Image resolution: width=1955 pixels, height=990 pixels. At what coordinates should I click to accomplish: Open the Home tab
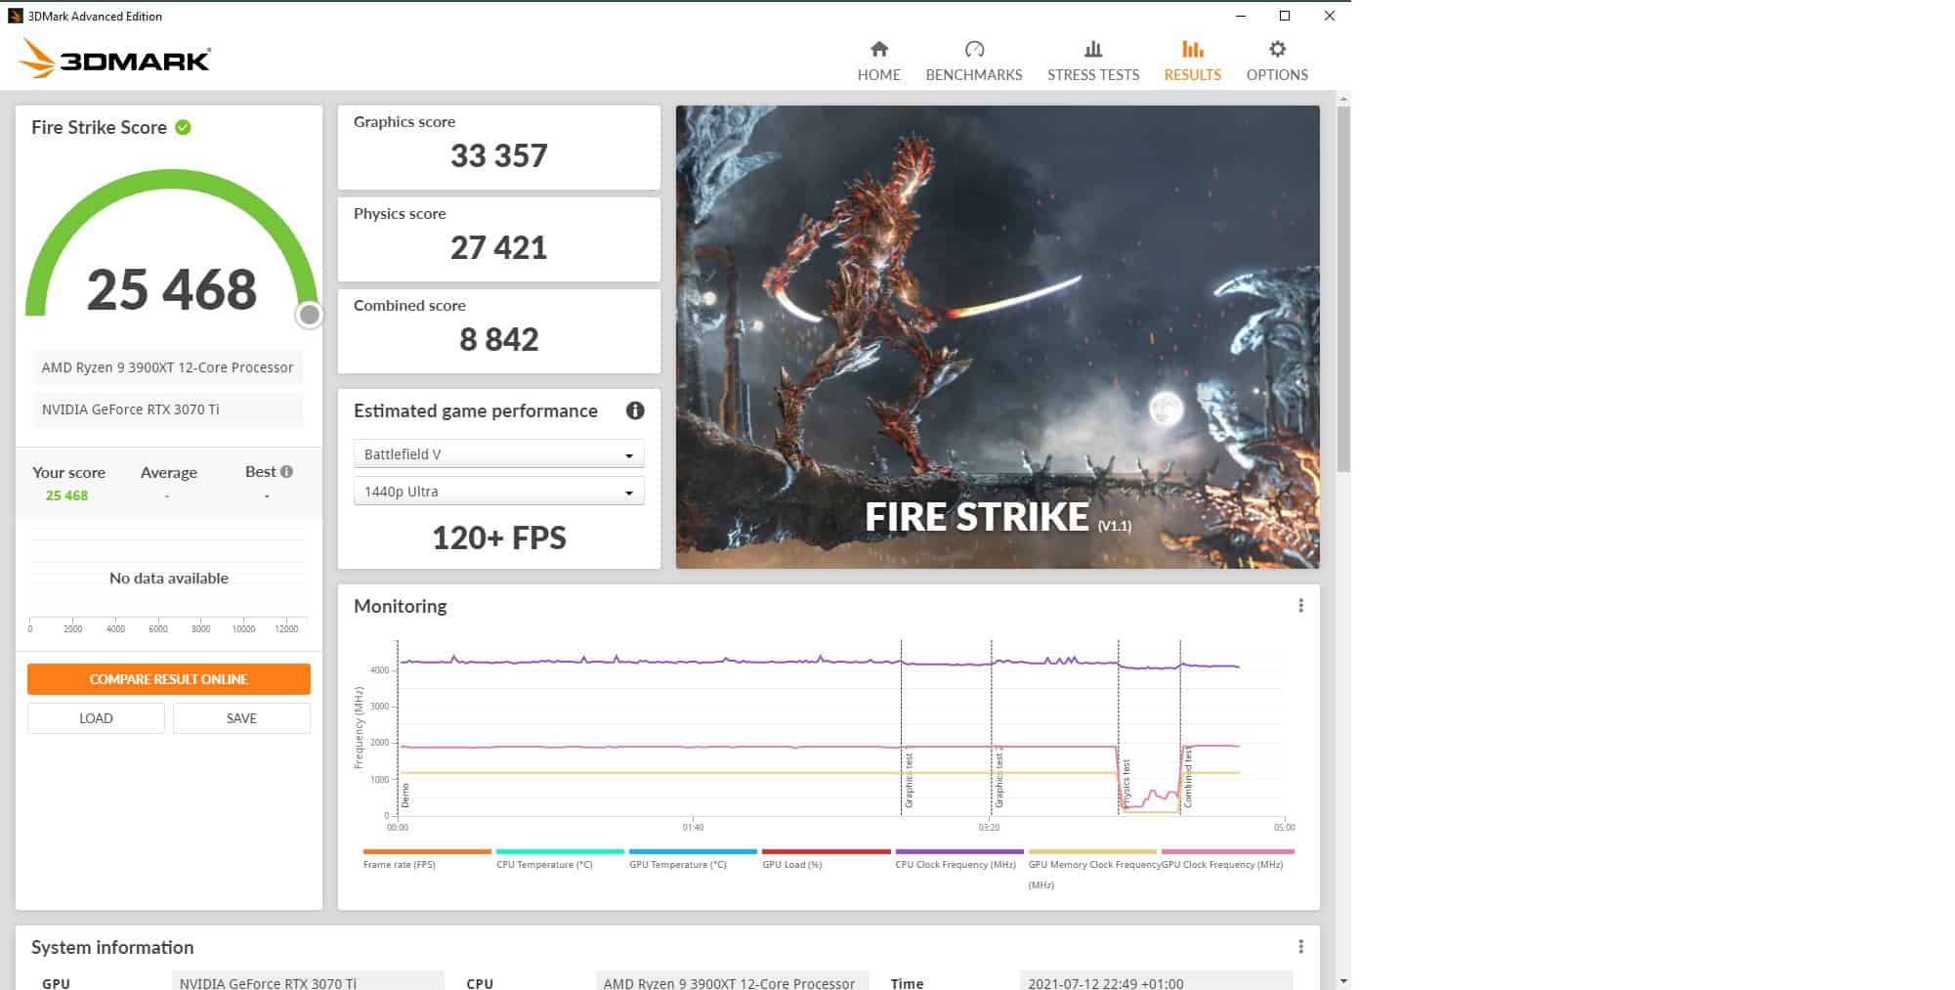(878, 61)
